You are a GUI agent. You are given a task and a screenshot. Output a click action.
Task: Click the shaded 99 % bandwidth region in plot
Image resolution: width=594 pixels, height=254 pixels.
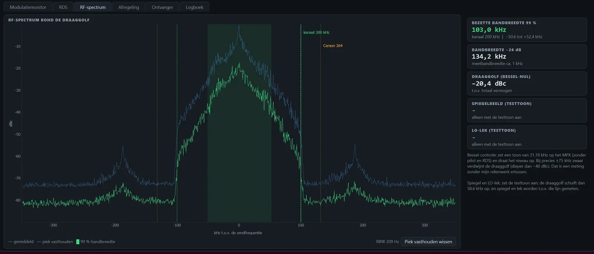pos(239,123)
